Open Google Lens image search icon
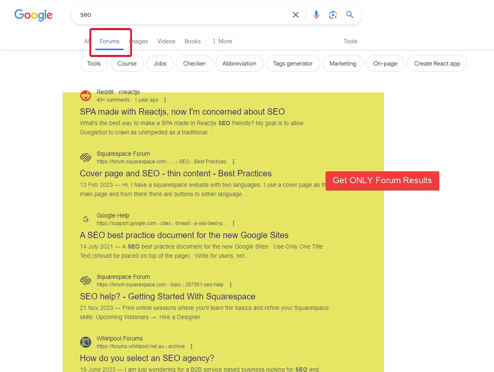 tap(333, 15)
